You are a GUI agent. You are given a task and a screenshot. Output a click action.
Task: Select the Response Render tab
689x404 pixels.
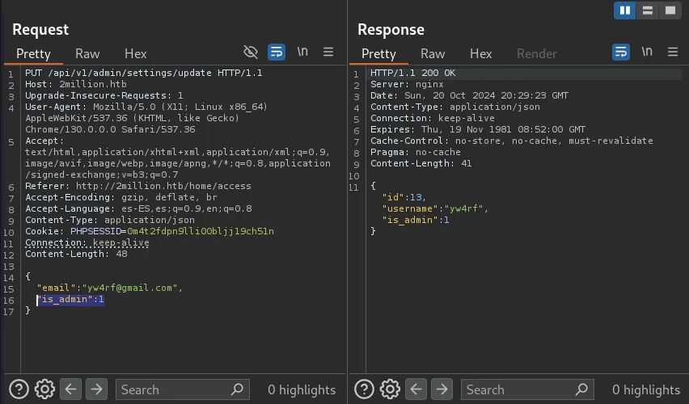coord(537,53)
